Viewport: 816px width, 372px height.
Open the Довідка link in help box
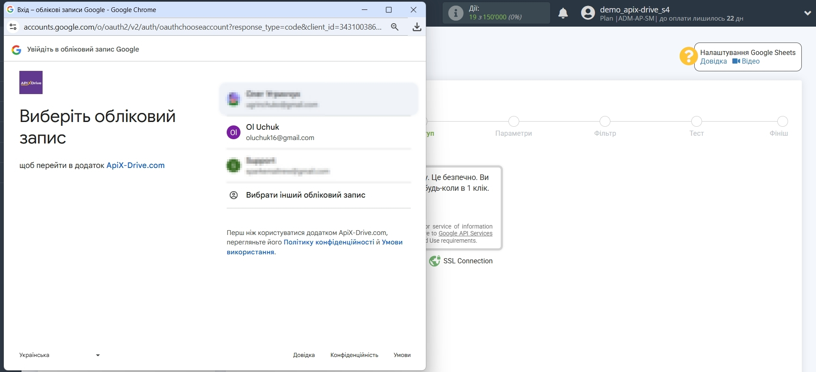714,61
